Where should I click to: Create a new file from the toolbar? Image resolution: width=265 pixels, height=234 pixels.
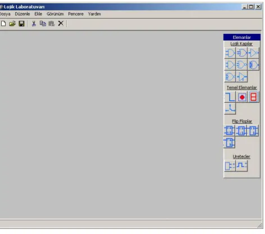point(3,24)
